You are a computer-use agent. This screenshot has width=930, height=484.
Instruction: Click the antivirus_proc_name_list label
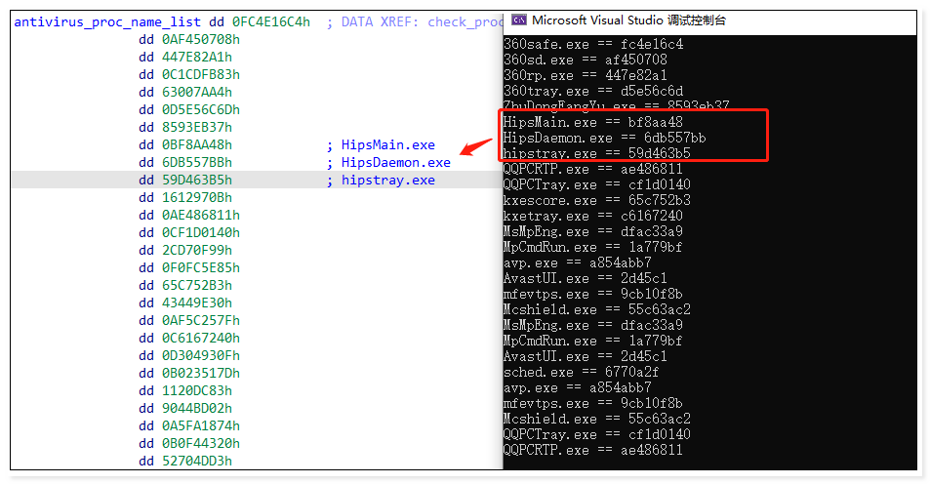(107, 21)
